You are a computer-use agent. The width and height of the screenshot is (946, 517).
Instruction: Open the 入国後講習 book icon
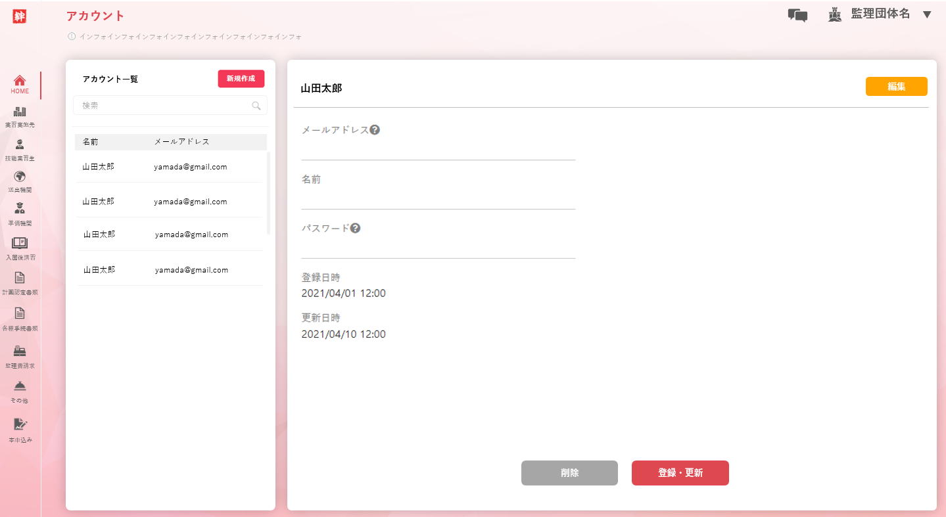tap(20, 243)
